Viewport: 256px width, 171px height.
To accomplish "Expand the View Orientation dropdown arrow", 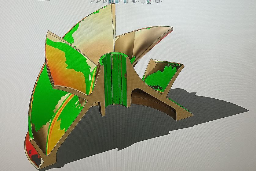I will coord(122,1).
